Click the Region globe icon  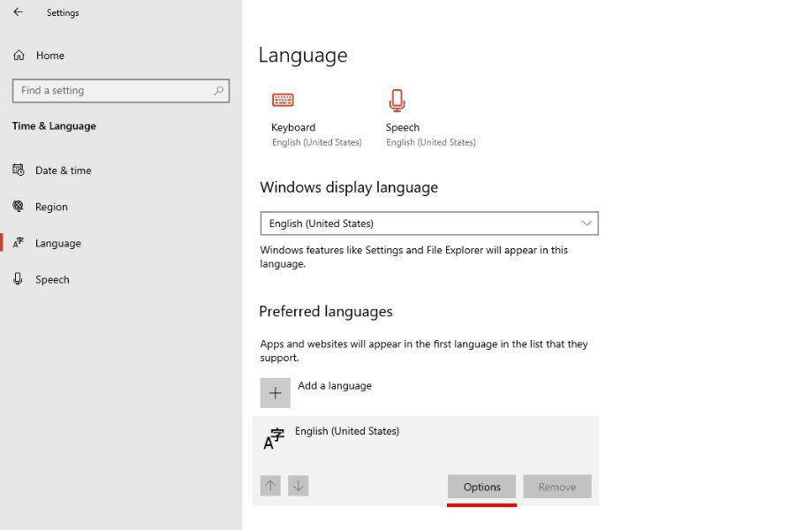pos(19,206)
